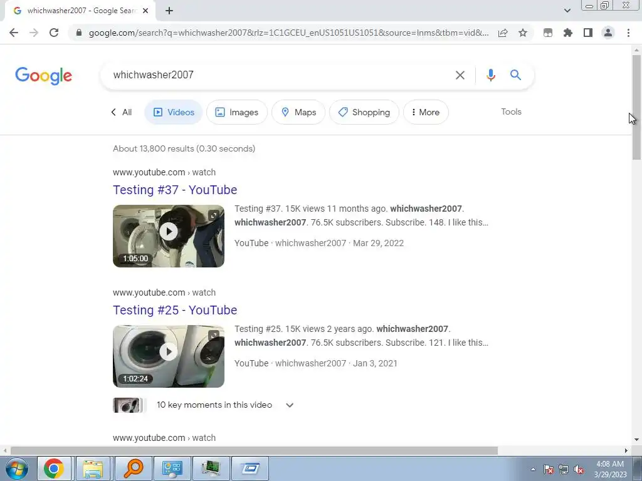Open the Testing #37 - YouTube link
The height and width of the screenshot is (481, 642).
click(x=175, y=190)
